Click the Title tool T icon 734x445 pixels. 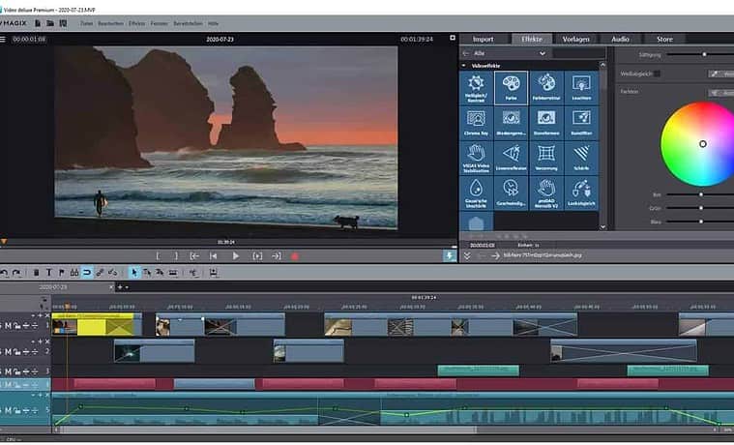[x=49, y=273]
